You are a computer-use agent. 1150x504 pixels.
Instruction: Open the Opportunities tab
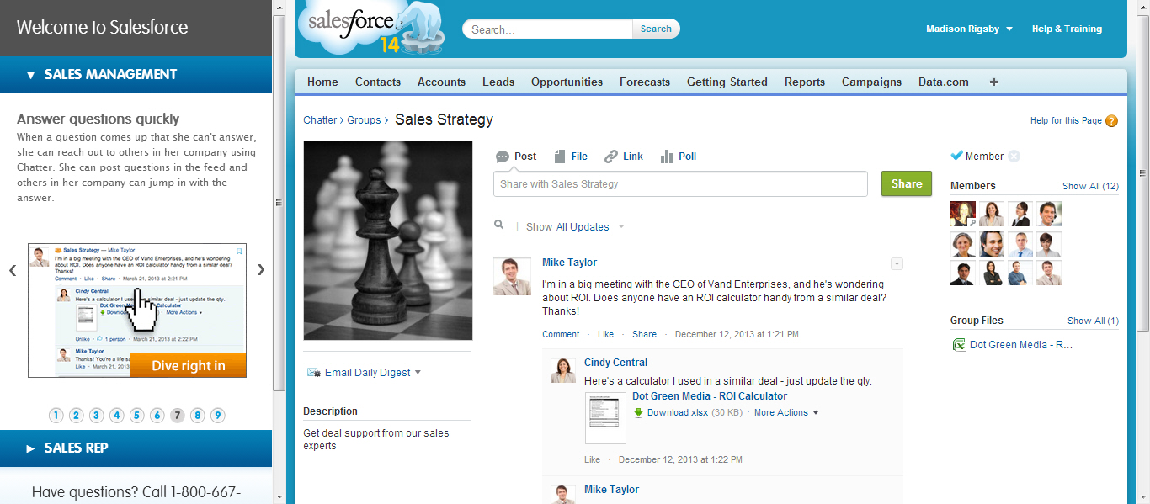567,82
